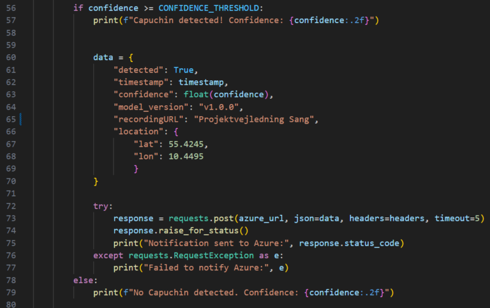Click the "lat" key on line 67
The height and width of the screenshot is (308, 490).
(x=146, y=144)
